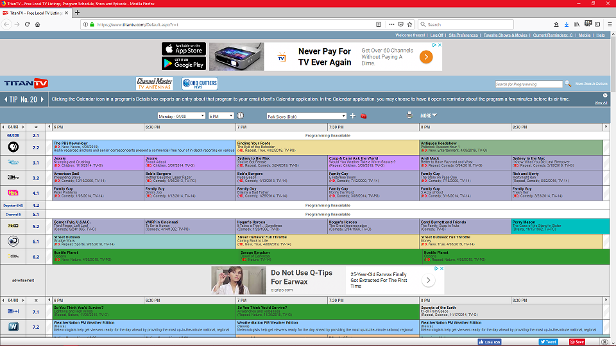Image resolution: width=616 pixels, height=346 pixels.
Task: Reload the page in Firefox
Action: click(x=27, y=24)
